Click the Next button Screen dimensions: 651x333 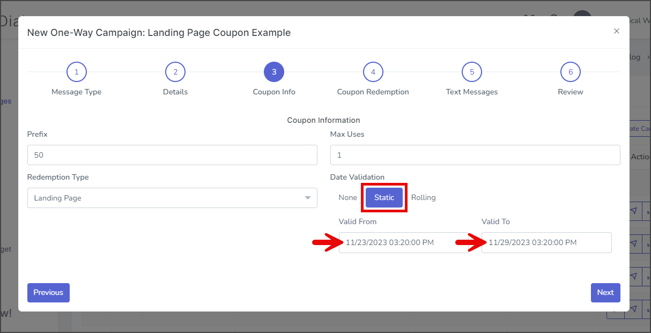pos(605,292)
